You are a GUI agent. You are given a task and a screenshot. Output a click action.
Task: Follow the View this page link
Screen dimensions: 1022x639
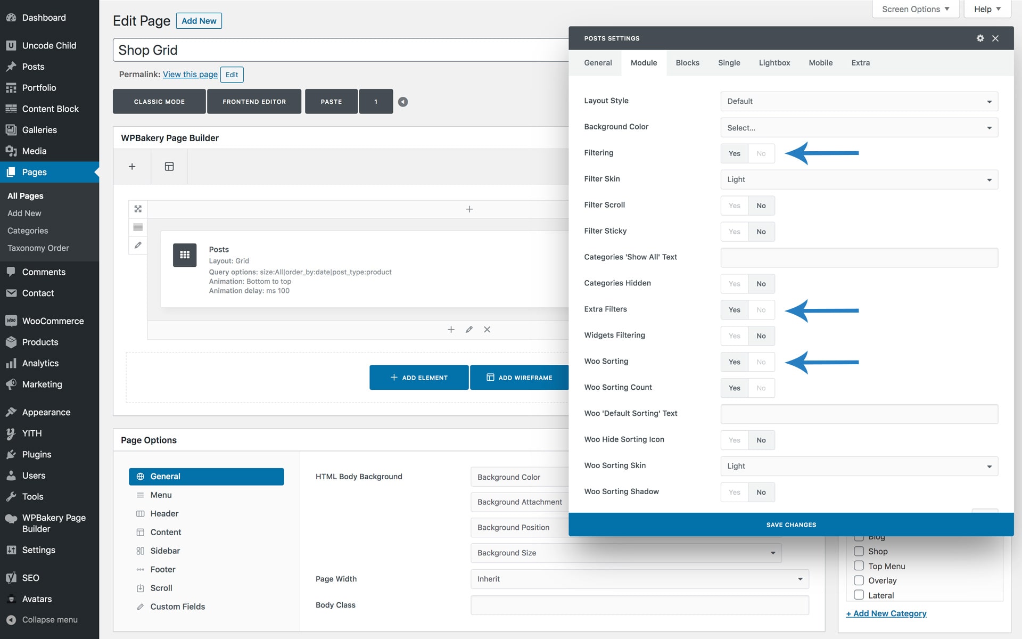coord(190,75)
